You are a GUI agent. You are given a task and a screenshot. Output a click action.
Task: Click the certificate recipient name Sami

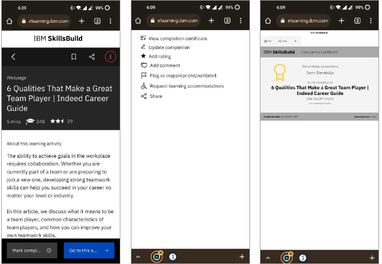point(320,73)
